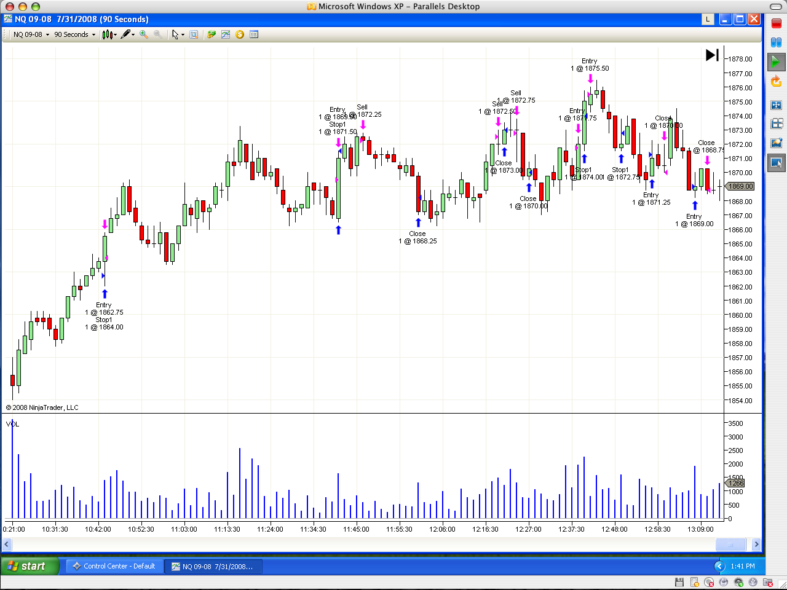The width and height of the screenshot is (787, 590).
Task: Click the orange restart arrow icon
Action: click(x=776, y=81)
